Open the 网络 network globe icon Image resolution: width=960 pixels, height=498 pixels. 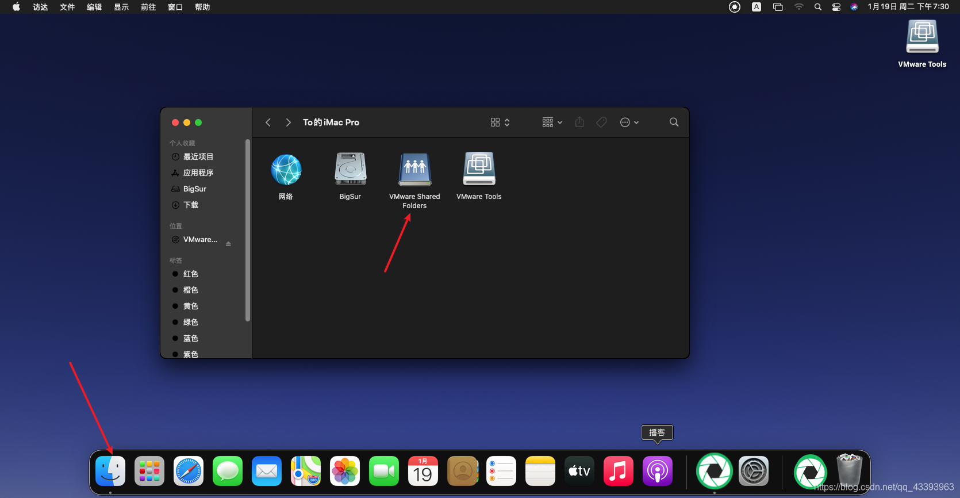pos(286,170)
